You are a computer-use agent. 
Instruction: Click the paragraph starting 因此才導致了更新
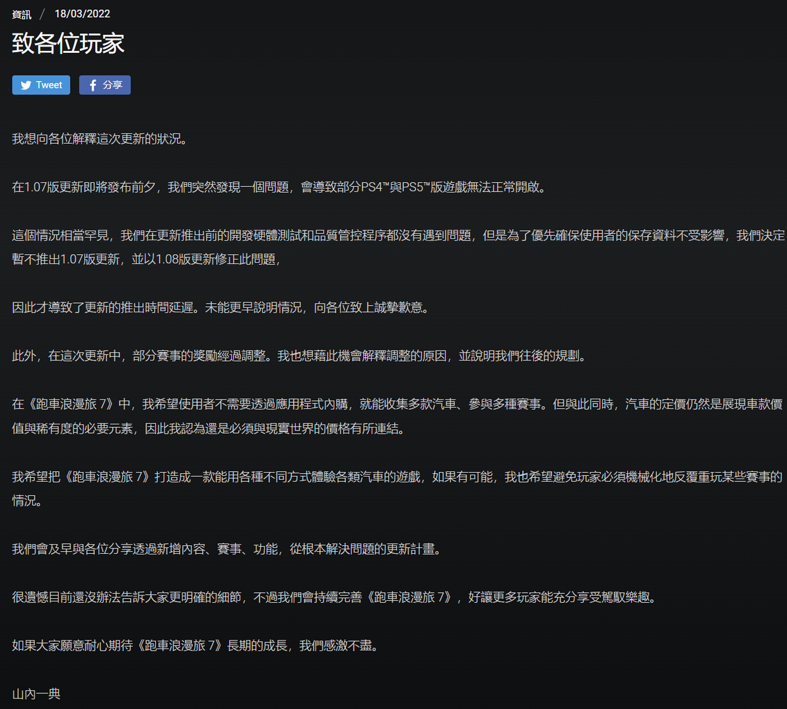click(x=221, y=308)
